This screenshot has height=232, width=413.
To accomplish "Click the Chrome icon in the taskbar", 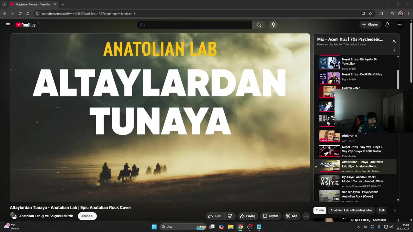I will pyautogui.click(x=240, y=227).
